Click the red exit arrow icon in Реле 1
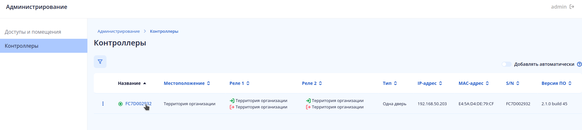Viewport: 582px width, 130px height. (232, 107)
